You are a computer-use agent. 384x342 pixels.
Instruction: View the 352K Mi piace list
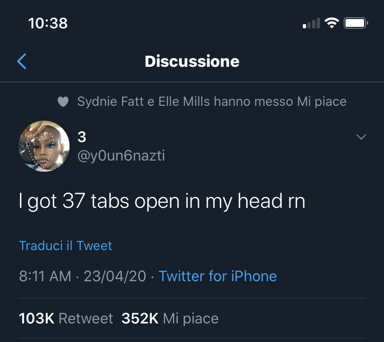coord(170,318)
